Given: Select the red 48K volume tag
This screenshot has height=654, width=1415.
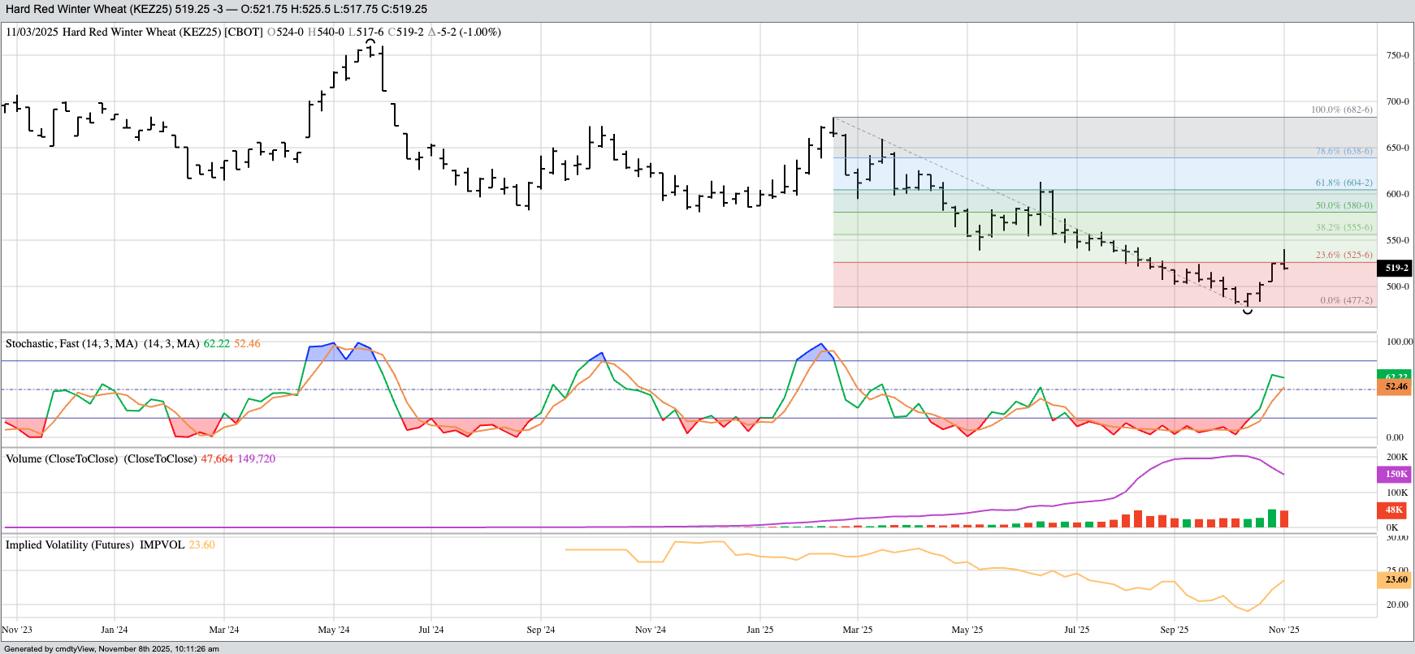Looking at the screenshot, I should 1394,510.
